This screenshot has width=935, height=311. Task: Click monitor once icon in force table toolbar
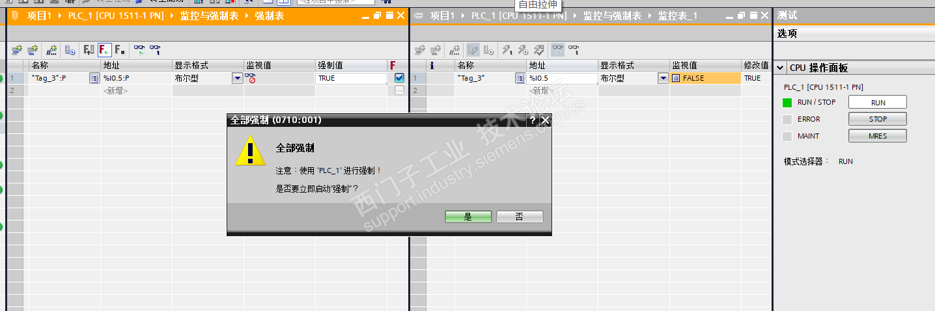(x=155, y=49)
